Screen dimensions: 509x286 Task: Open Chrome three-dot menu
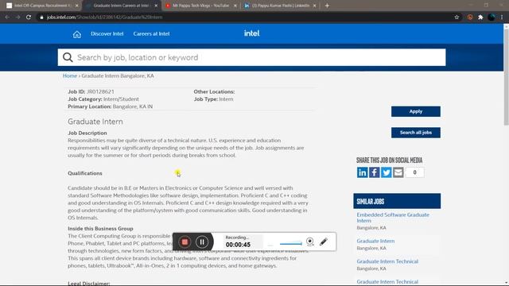point(502,17)
